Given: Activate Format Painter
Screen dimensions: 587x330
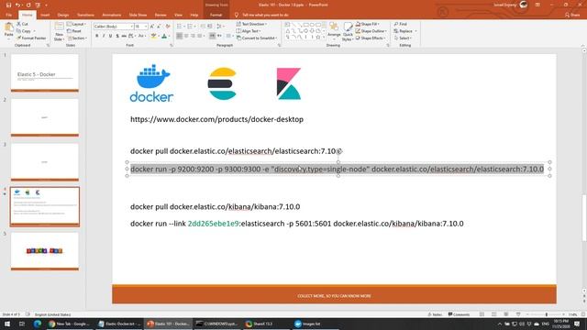Looking at the screenshot, I should tap(31, 38).
